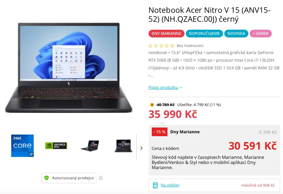Click the DOPORUČUJEME blue tag
Image resolution: width=283 pixels, height=194 pixels.
tap(204, 34)
